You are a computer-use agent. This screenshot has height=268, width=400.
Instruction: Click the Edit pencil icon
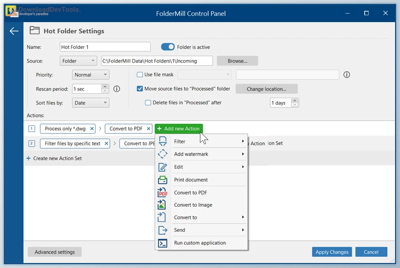(x=163, y=167)
